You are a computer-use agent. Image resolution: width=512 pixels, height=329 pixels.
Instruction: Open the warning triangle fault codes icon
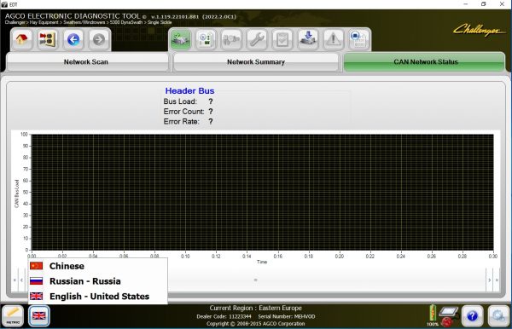tap(333, 39)
